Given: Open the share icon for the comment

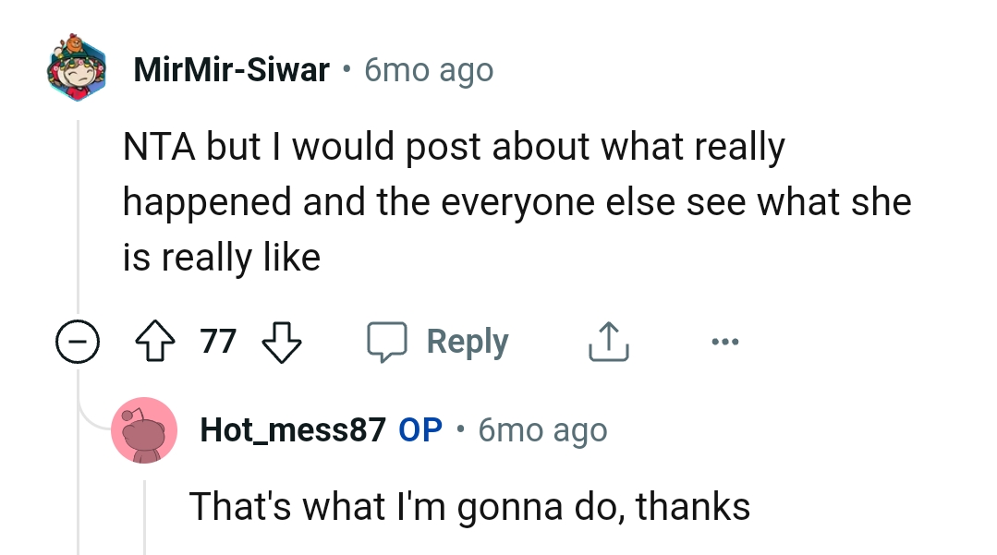Looking at the screenshot, I should click(607, 341).
